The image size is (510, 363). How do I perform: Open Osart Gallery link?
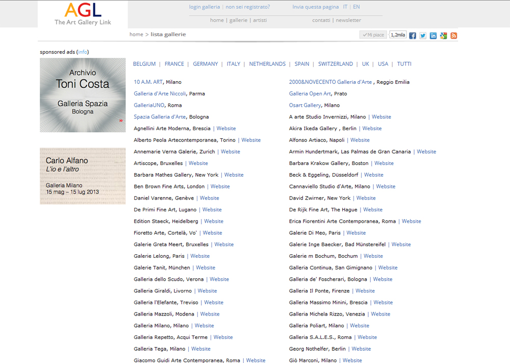coord(305,106)
